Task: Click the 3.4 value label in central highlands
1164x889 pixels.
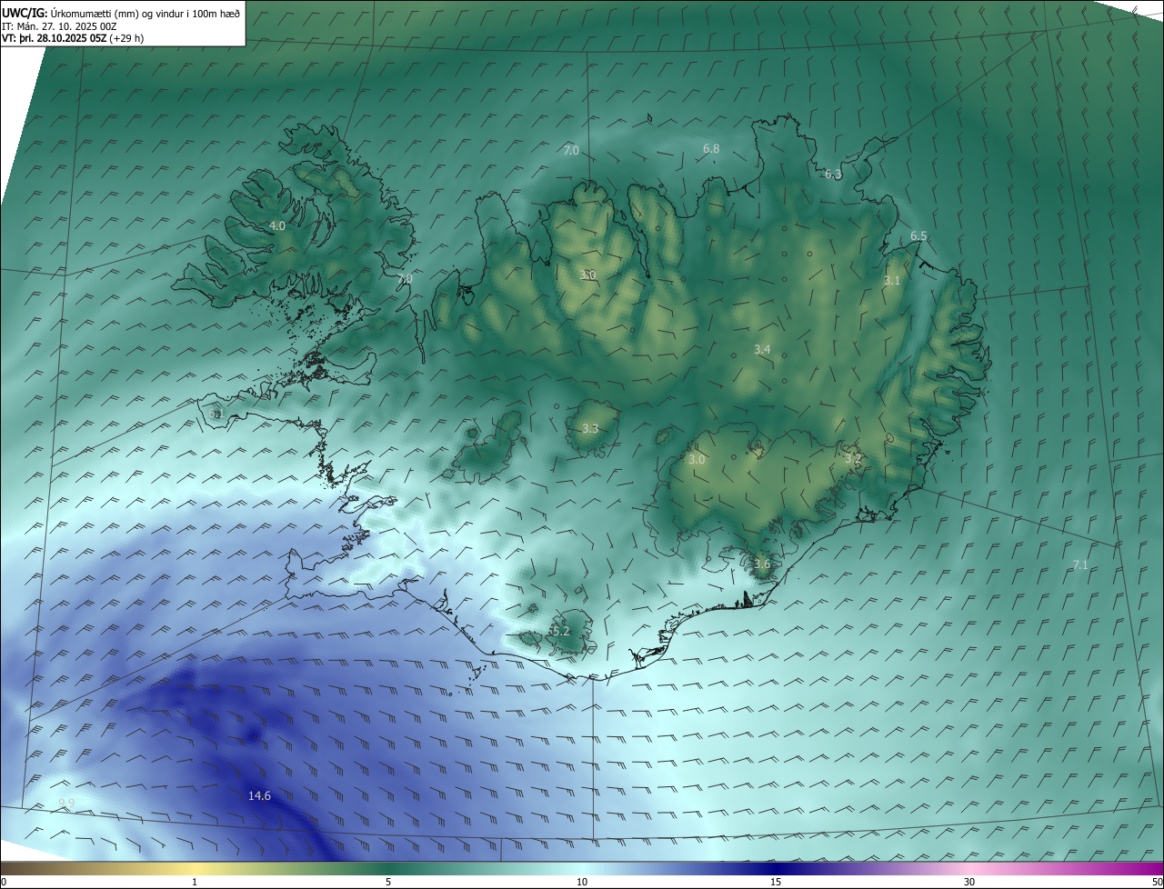Action: click(762, 350)
